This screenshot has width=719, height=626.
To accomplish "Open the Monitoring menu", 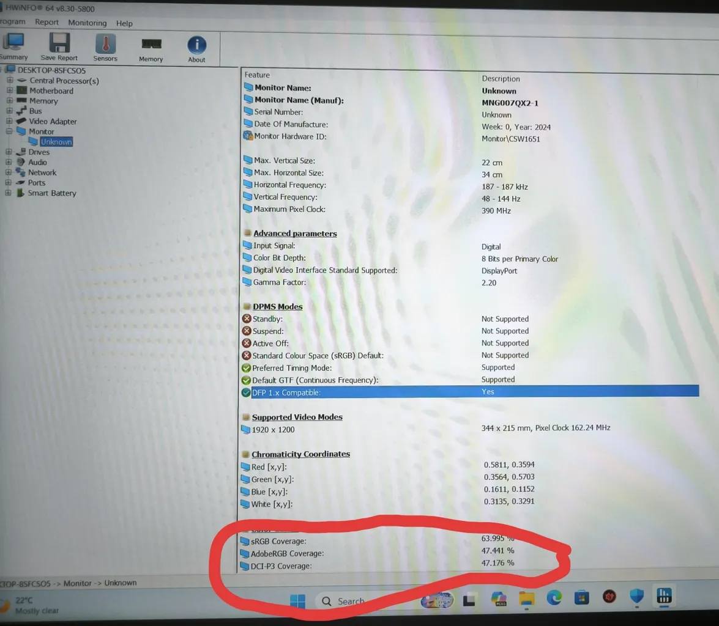I will (x=87, y=23).
